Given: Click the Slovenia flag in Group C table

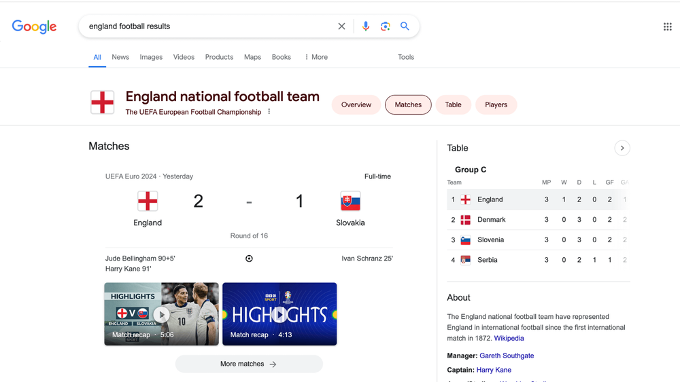Looking at the screenshot, I should (x=465, y=240).
